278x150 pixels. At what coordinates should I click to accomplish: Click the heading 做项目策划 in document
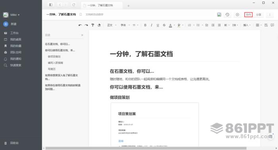(120, 97)
